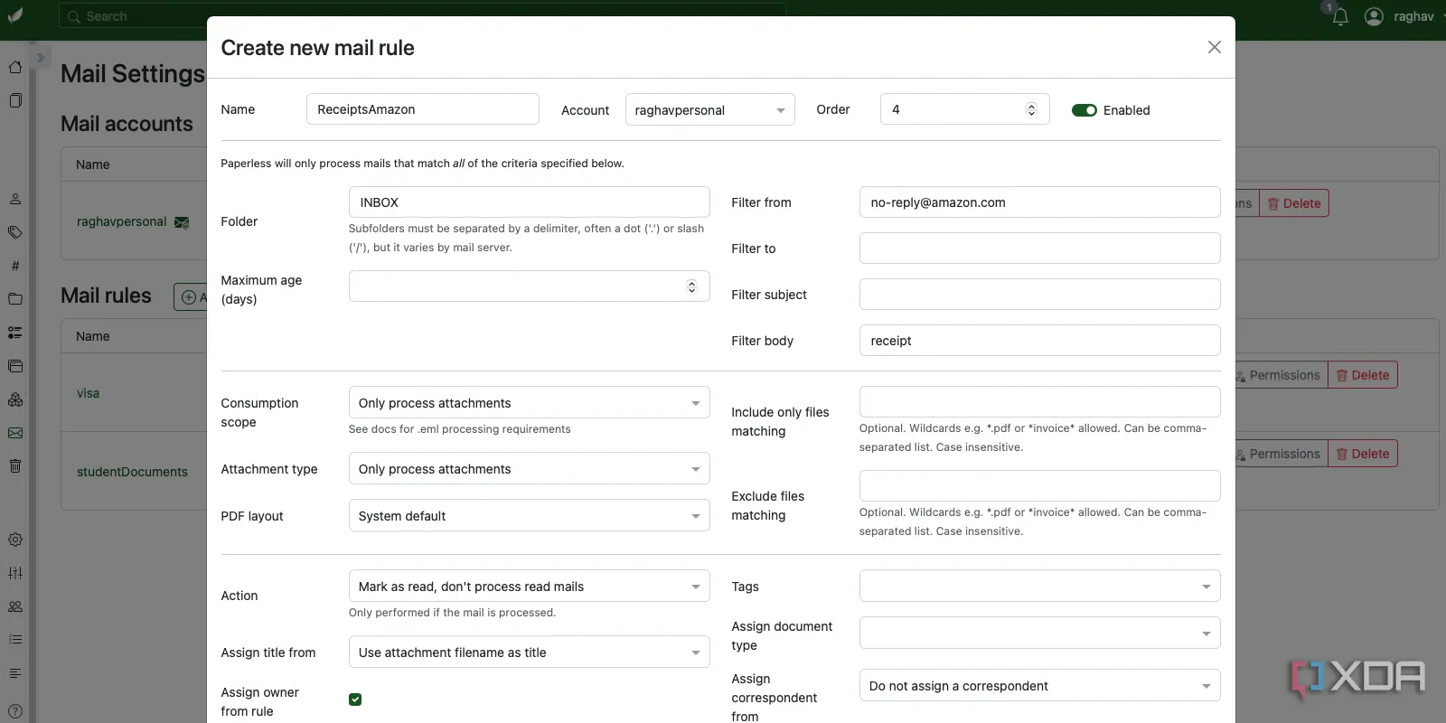Open the PDF layout System default dropdown
Image resolution: width=1446 pixels, height=723 pixels.
529,516
